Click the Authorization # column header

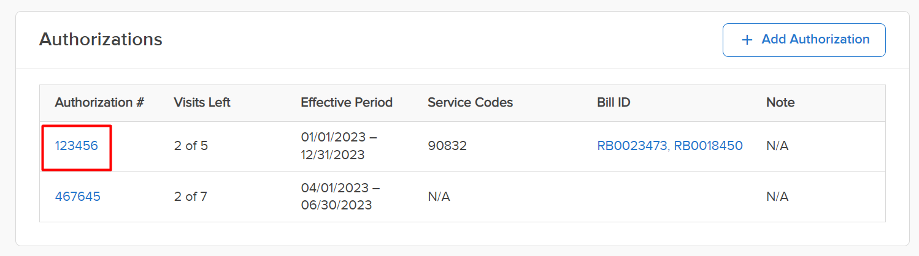pos(99,103)
